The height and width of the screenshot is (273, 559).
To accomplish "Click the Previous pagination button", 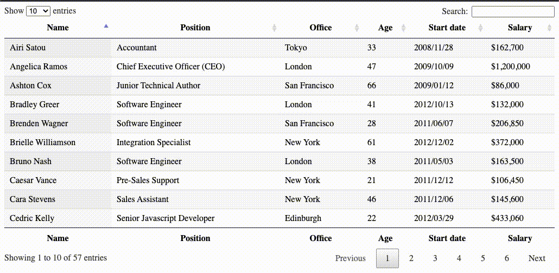I will pyautogui.click(x=351, y=258).
